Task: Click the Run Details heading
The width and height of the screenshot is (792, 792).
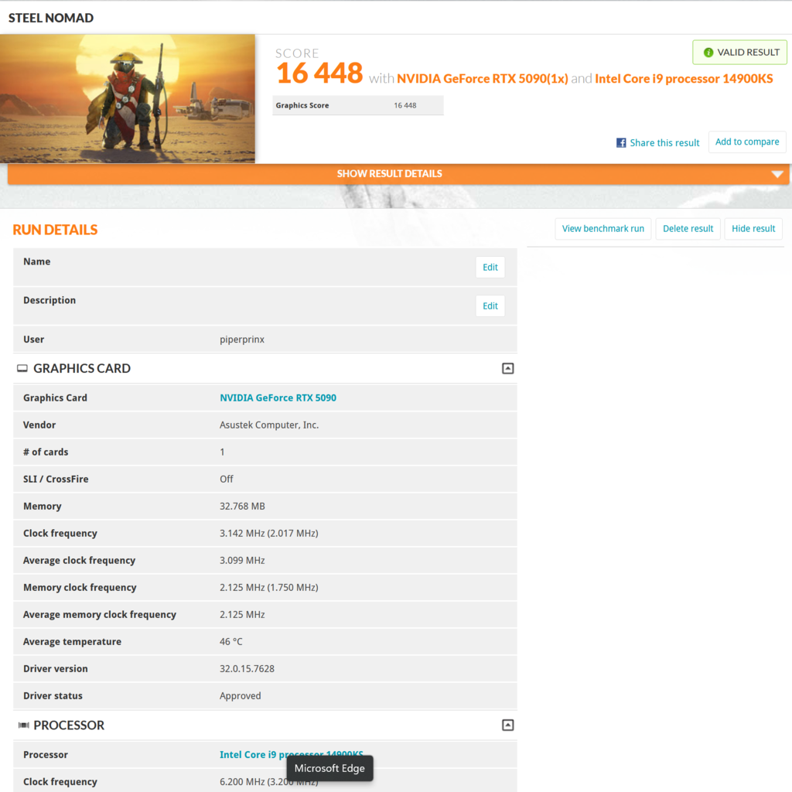Action: 55,230
